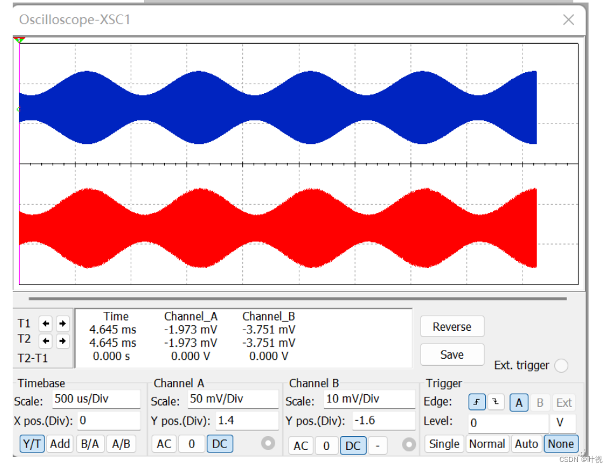Enable AC coupling on Channel A
The image size is (612, 469).
pyautogui.click(x=164, y=444)
